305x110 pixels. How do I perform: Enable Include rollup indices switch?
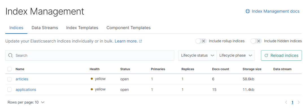coord(201,41)
